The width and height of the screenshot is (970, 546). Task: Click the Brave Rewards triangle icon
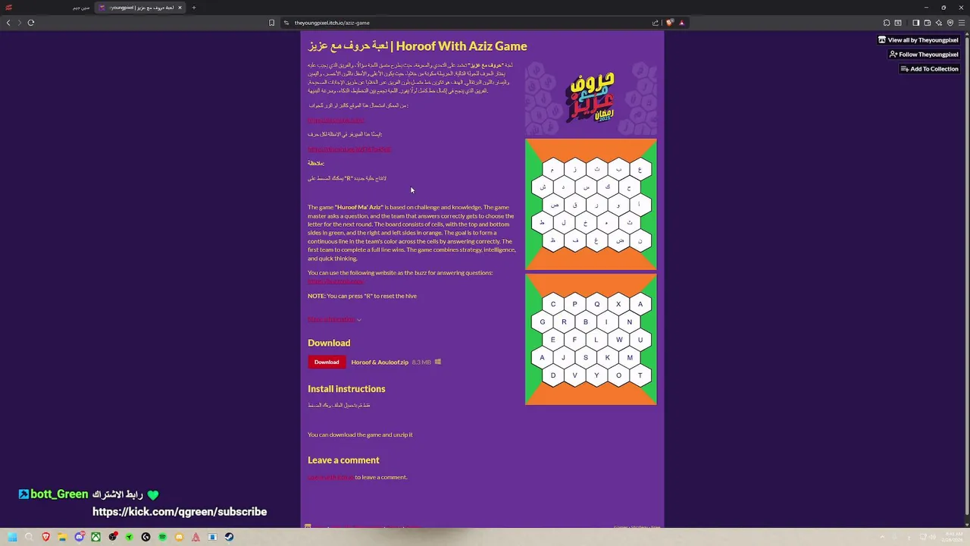(681, 23)
